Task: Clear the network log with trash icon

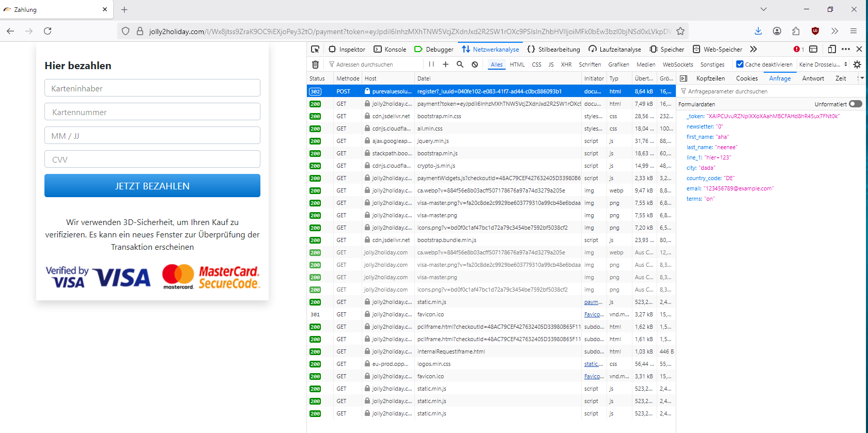Action: point(315,65)
